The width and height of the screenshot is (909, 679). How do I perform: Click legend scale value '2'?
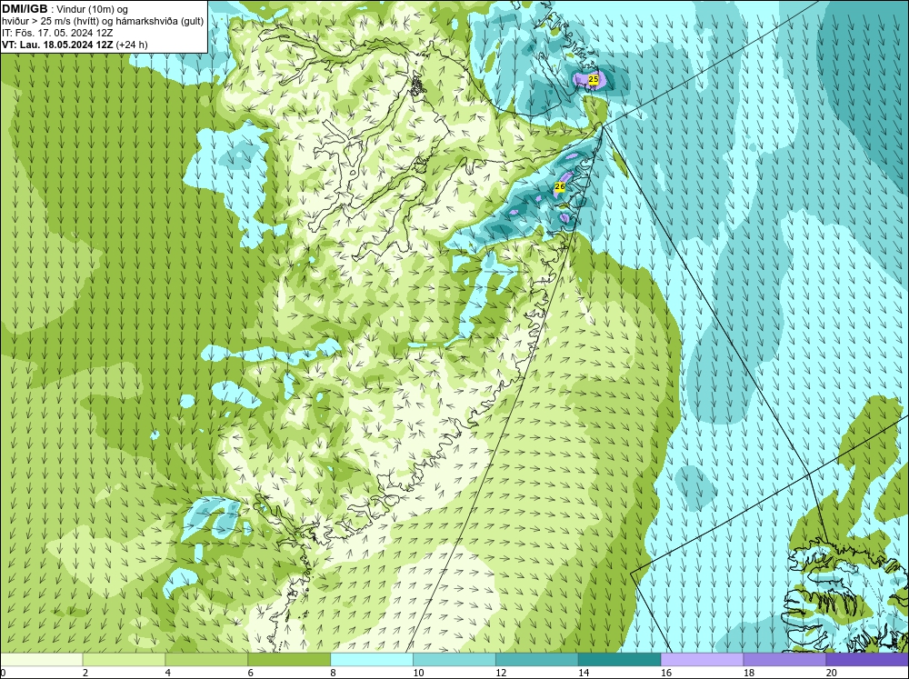click(x=85, y=673)
